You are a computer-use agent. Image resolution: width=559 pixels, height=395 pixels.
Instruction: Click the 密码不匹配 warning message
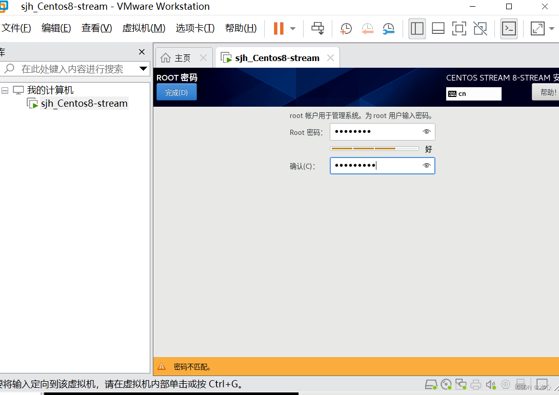click(192, 367)
